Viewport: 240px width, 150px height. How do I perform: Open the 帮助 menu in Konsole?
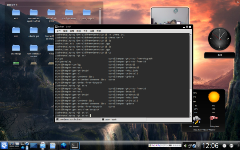point(98,31)
